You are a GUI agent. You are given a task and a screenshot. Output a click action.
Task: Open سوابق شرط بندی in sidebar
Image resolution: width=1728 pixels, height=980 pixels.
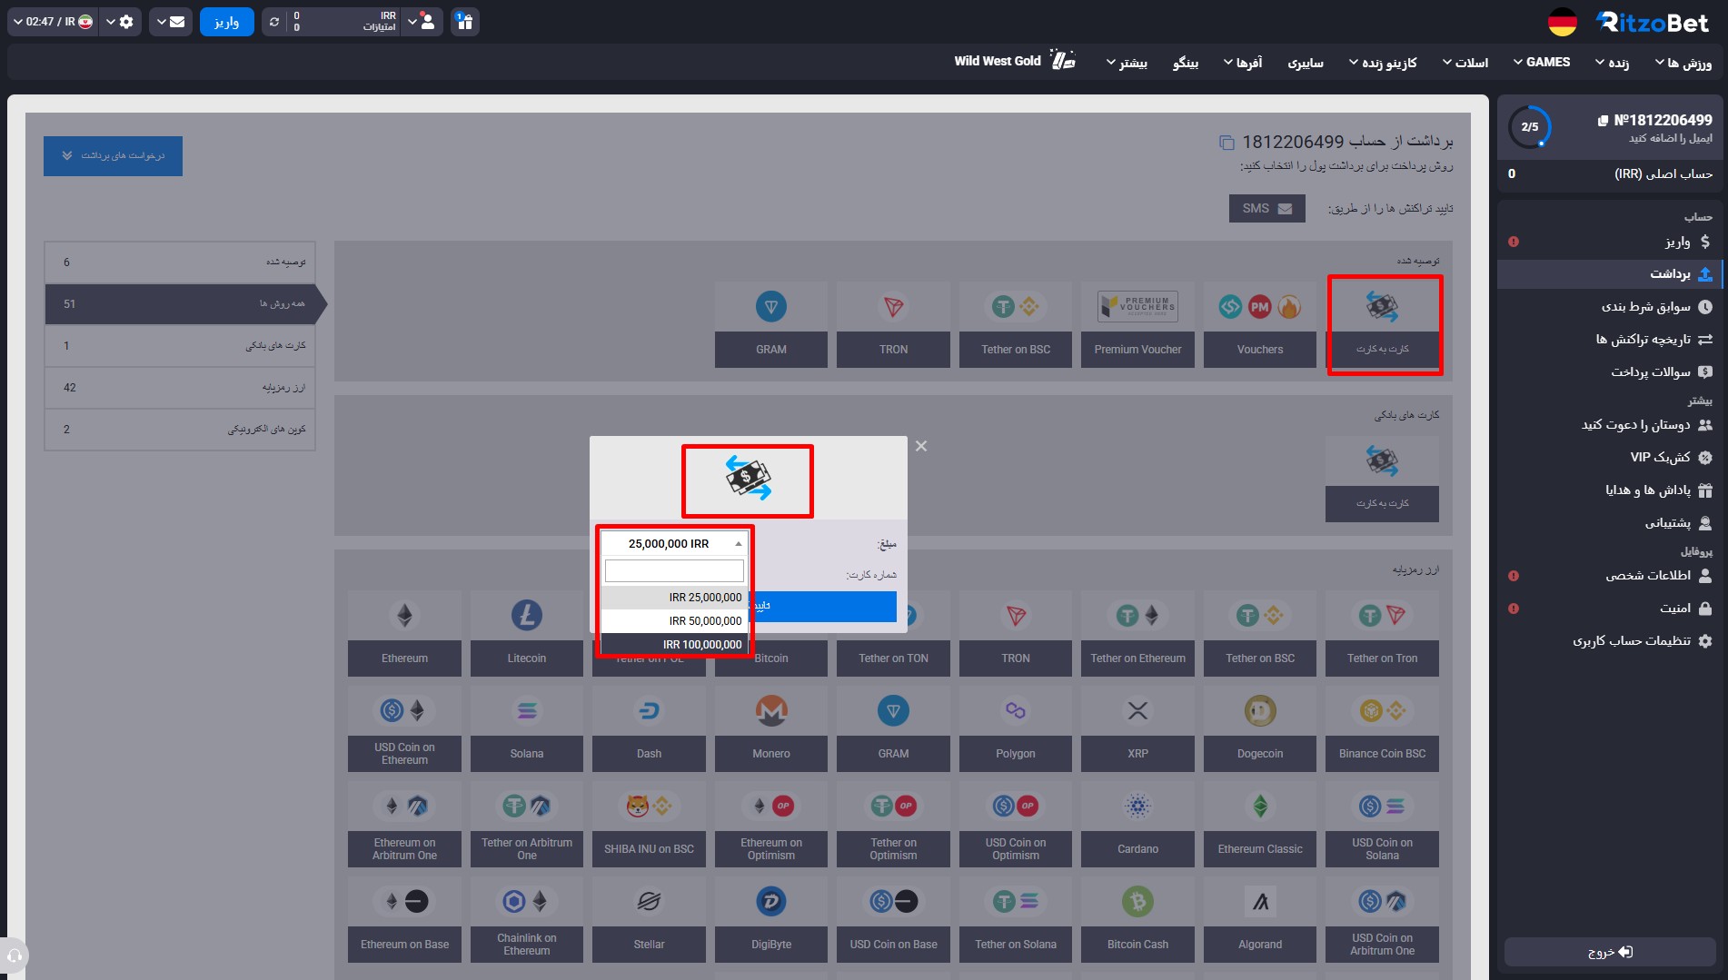1610,307
